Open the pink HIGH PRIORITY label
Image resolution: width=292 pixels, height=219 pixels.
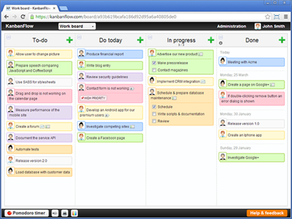click(93, 98)
